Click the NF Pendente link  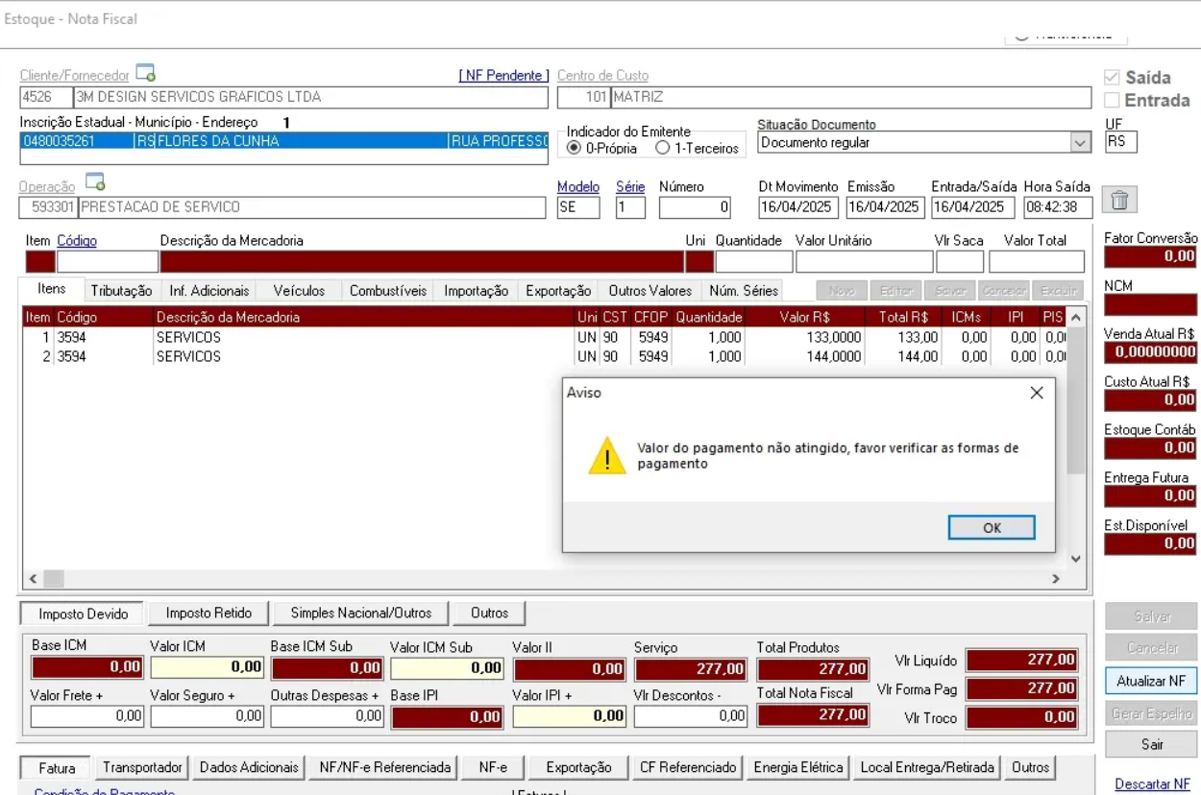tap(503, 75)
